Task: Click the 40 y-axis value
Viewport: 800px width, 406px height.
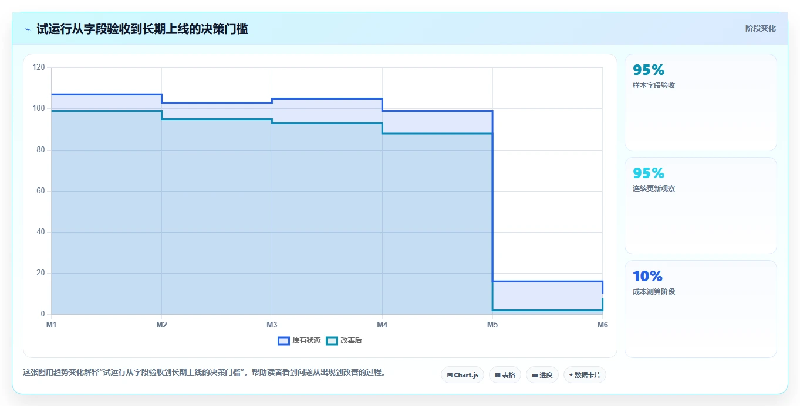Action: click(40, 232)
